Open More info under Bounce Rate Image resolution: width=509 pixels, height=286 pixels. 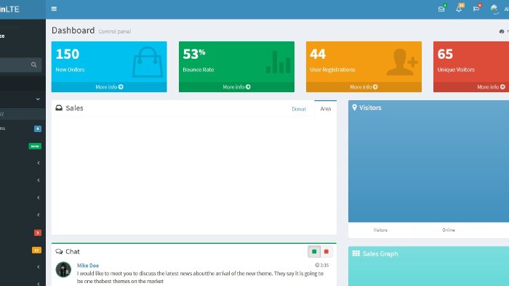pyautogui.click(x=236, y=87)
